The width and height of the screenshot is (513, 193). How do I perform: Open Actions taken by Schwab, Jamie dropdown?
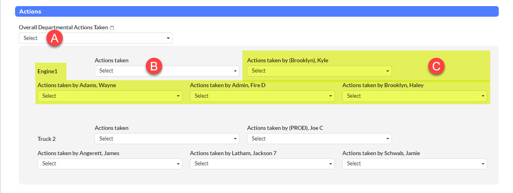click(x=415, y=164)
